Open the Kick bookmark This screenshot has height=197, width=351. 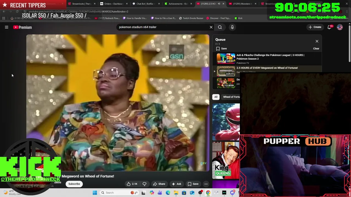[238, 18]
